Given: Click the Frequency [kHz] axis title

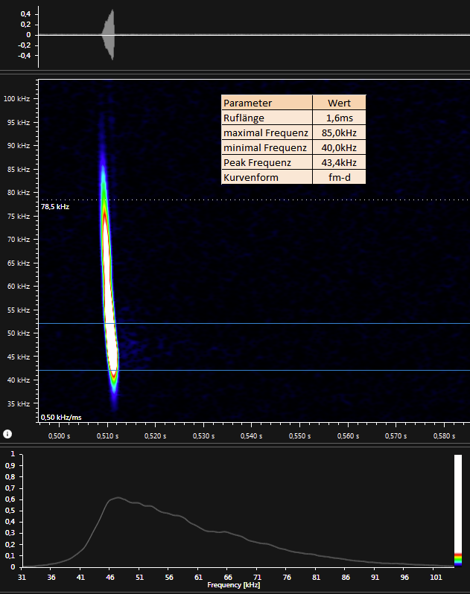Looking at the screenshot, I should tap(234, 586).
